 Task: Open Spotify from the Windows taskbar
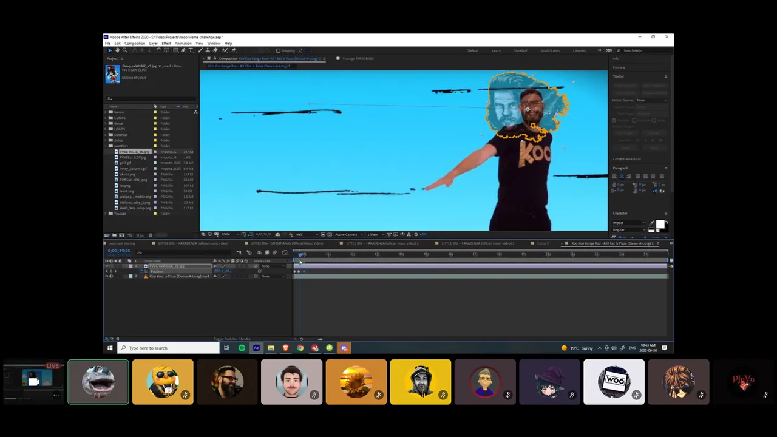click(242, 348)
